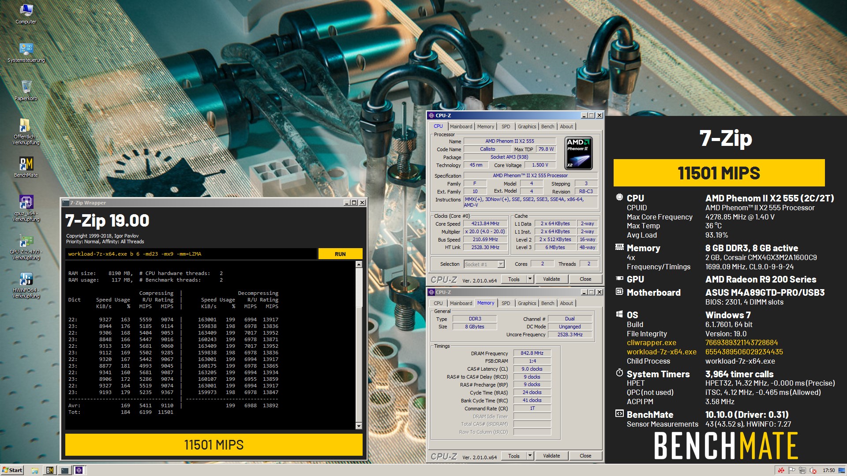This screenshot has height=476, width=847.
Task: Click the down arrow of the 7-Zip output scrollbar
Action: click(359, 426)
